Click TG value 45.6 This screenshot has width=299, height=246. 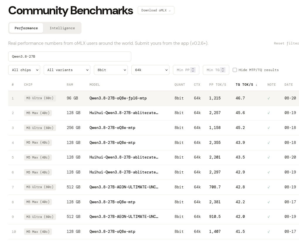click(x=240, y=113)
